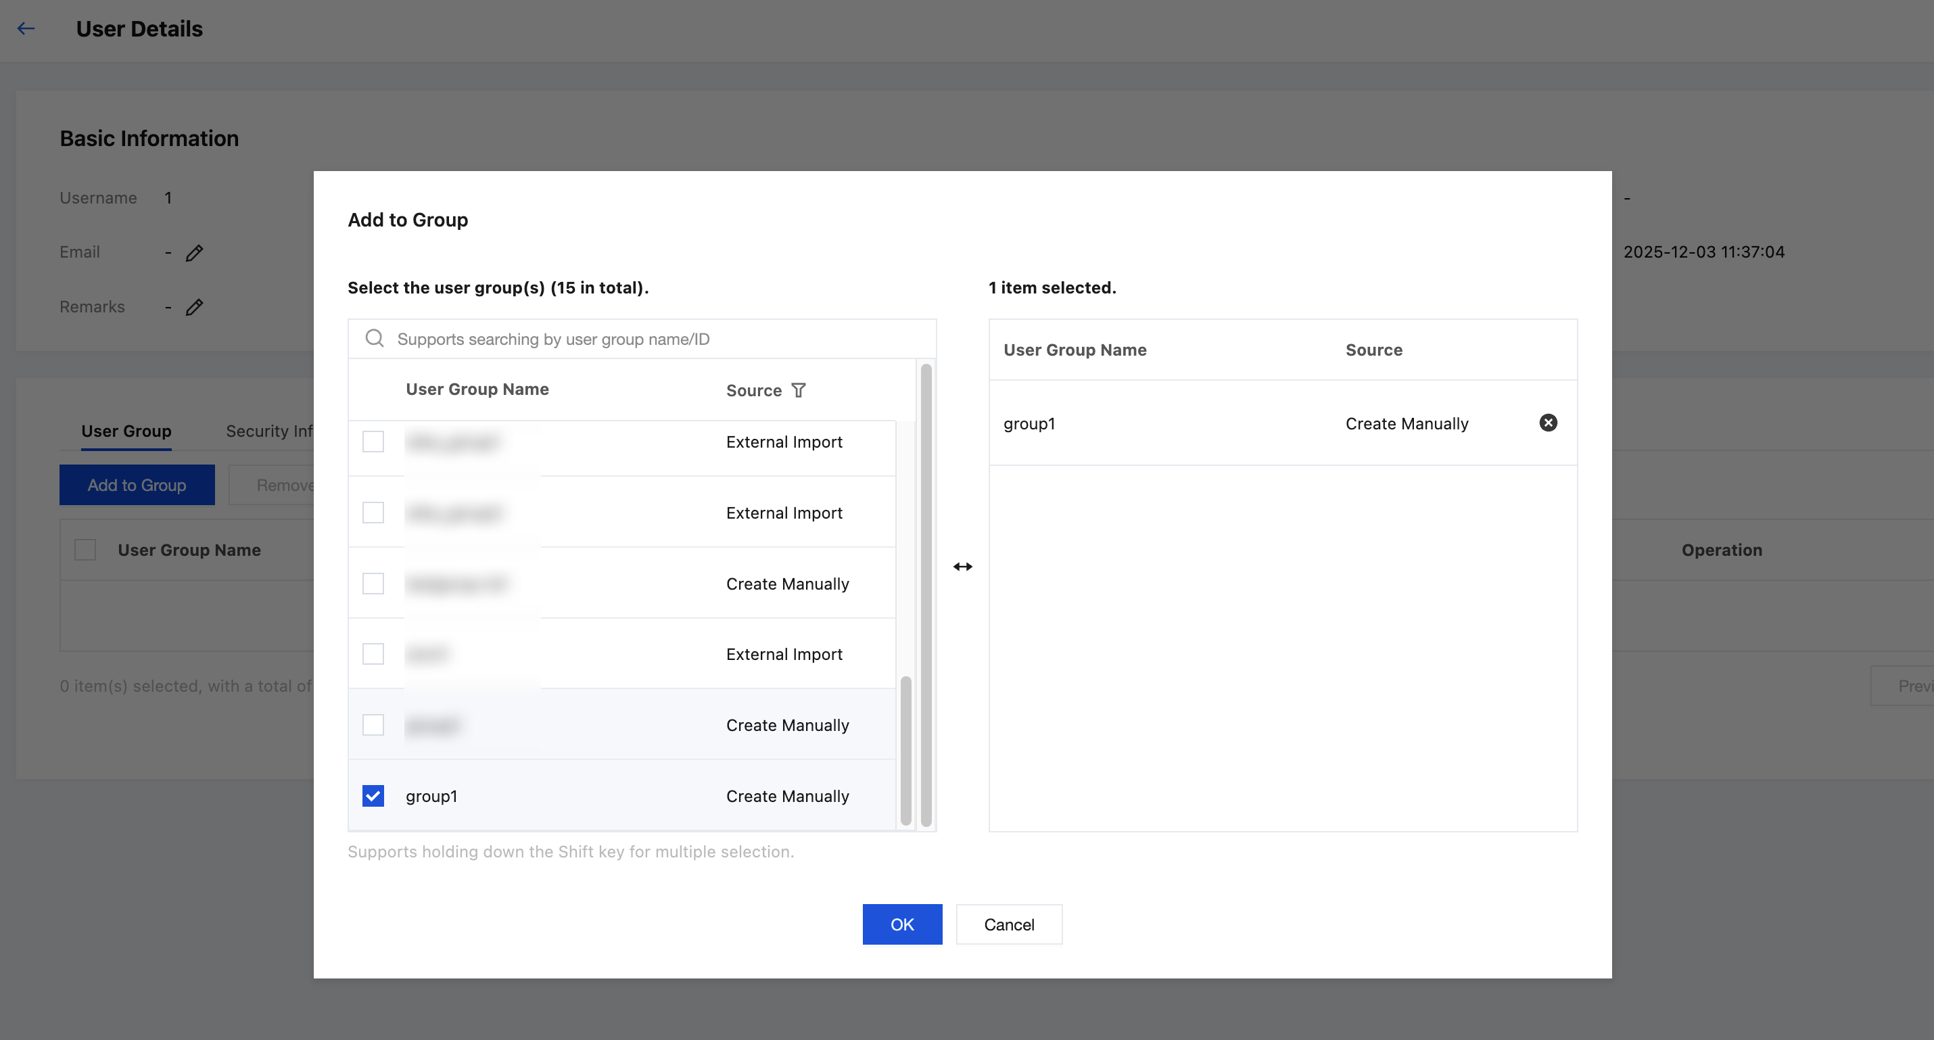
Task: Click the Remarks edit pencil icon
Action: [195, 307]
